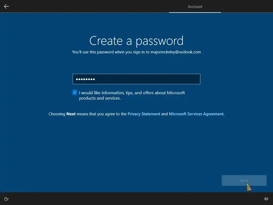Uncheck the Microsoft information and offers checkbox

(75, 92)
